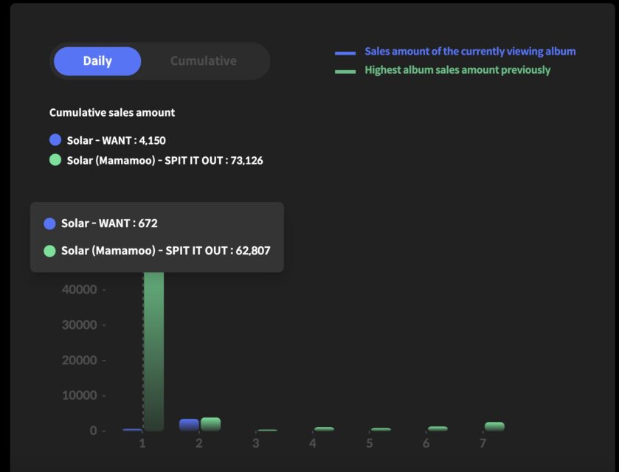Click the 'Cumulative sales amount' heading
This screenshot has width=619, height=472.
(x=112, y=113)
